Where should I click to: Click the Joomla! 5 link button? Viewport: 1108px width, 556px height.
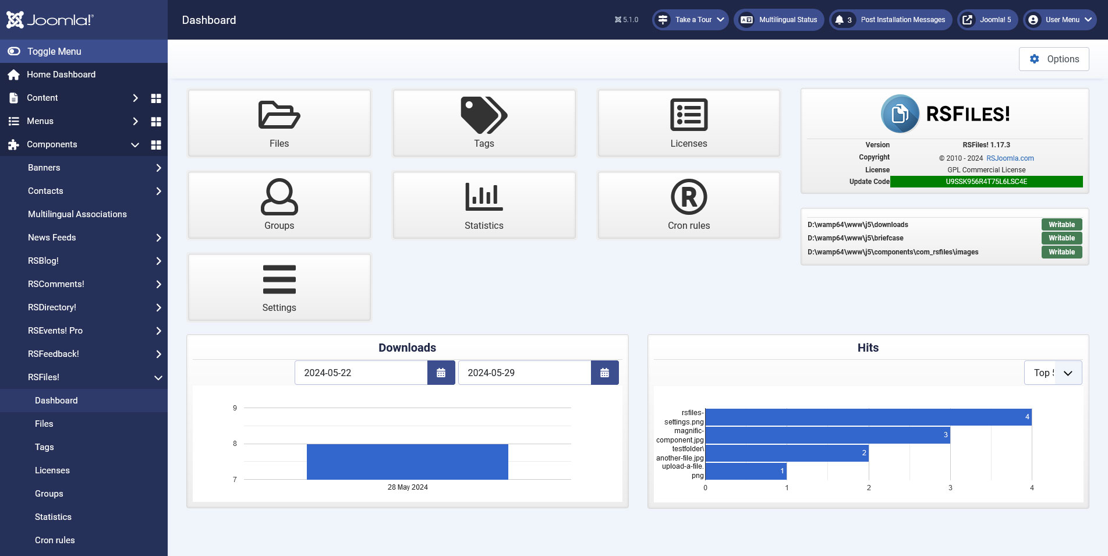coord(988,20)
